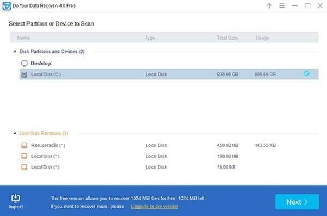Select the Desktop monitor icon
Image resolution: width=327 pixels, height=216 pixels.
24,64
